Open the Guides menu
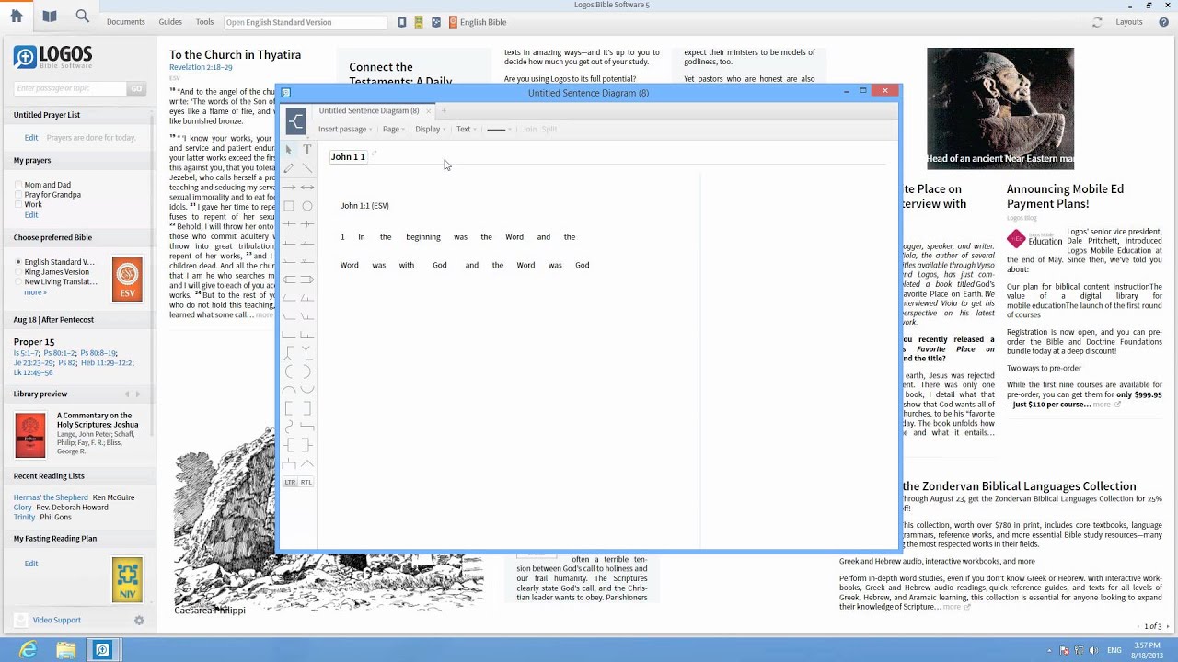This screenshot has height=662, width=1178. point(170,22)
